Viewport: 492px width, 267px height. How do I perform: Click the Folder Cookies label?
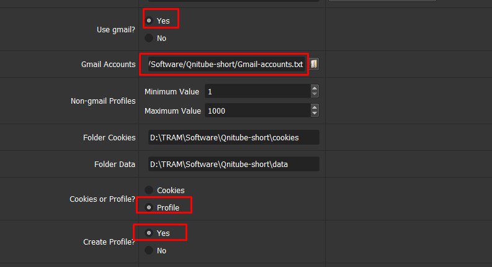(109, 137)
